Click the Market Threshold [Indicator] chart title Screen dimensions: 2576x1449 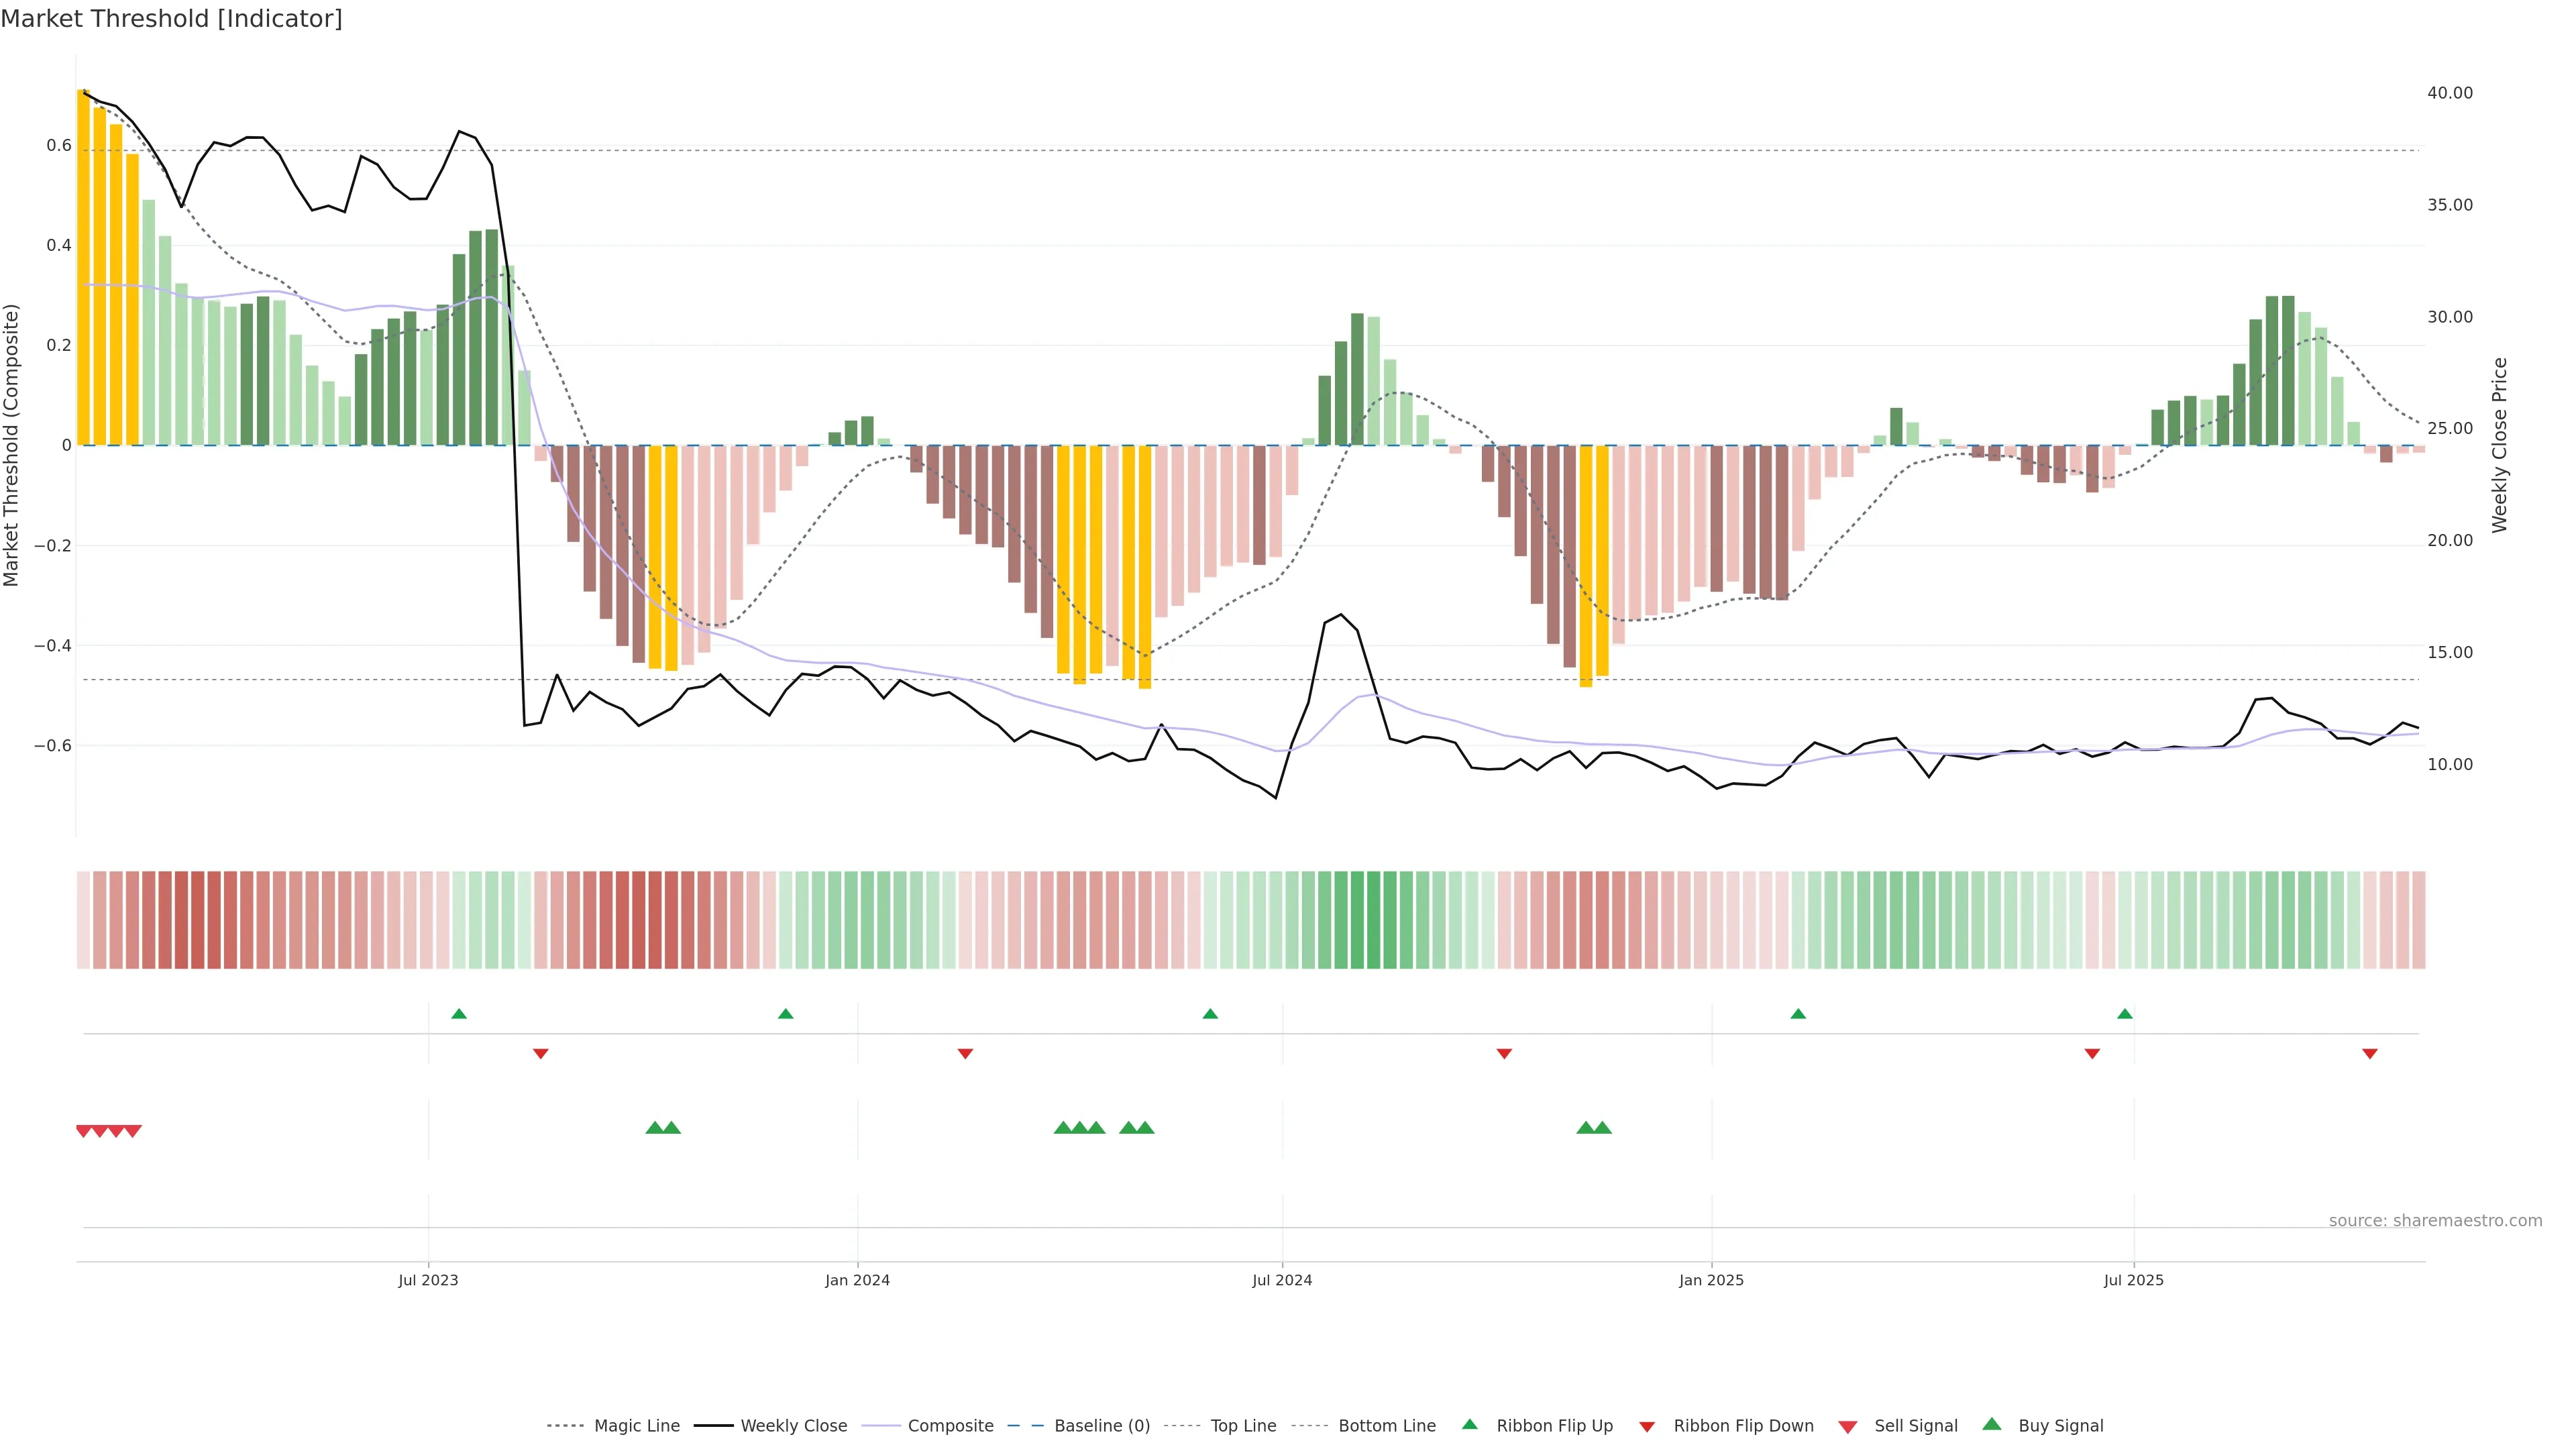tap(171, 19)
